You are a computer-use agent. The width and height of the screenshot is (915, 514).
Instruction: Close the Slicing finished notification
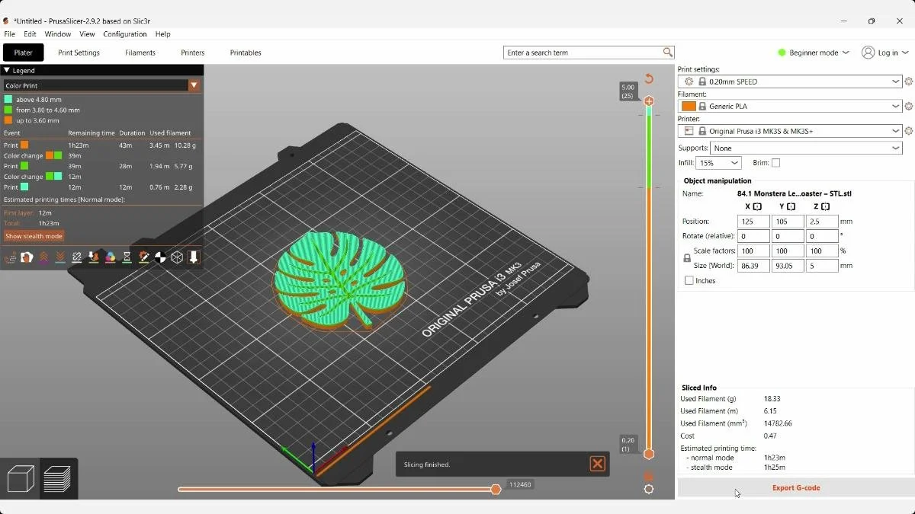coord(598,464)
